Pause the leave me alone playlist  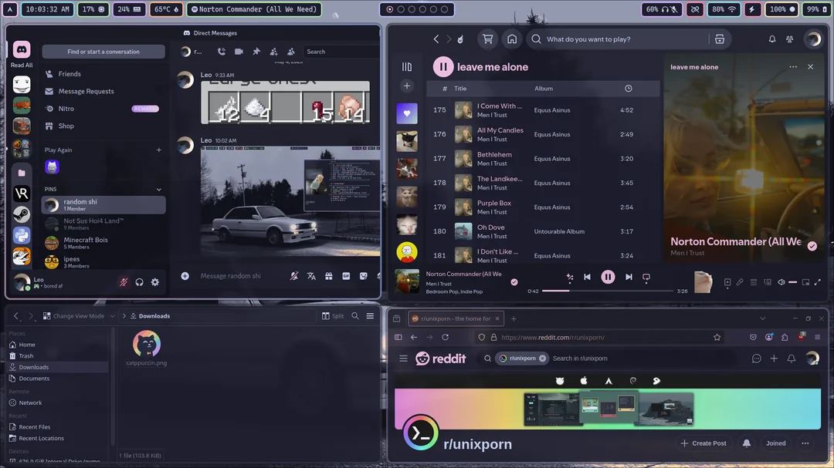click(442, 67)
